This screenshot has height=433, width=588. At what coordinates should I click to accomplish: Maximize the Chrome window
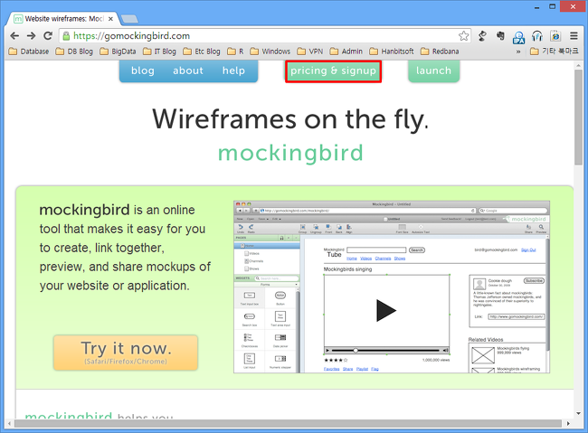tap(553, 6)
